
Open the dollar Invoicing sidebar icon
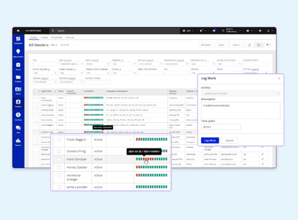pyautogui.click(x=18, y=116)
